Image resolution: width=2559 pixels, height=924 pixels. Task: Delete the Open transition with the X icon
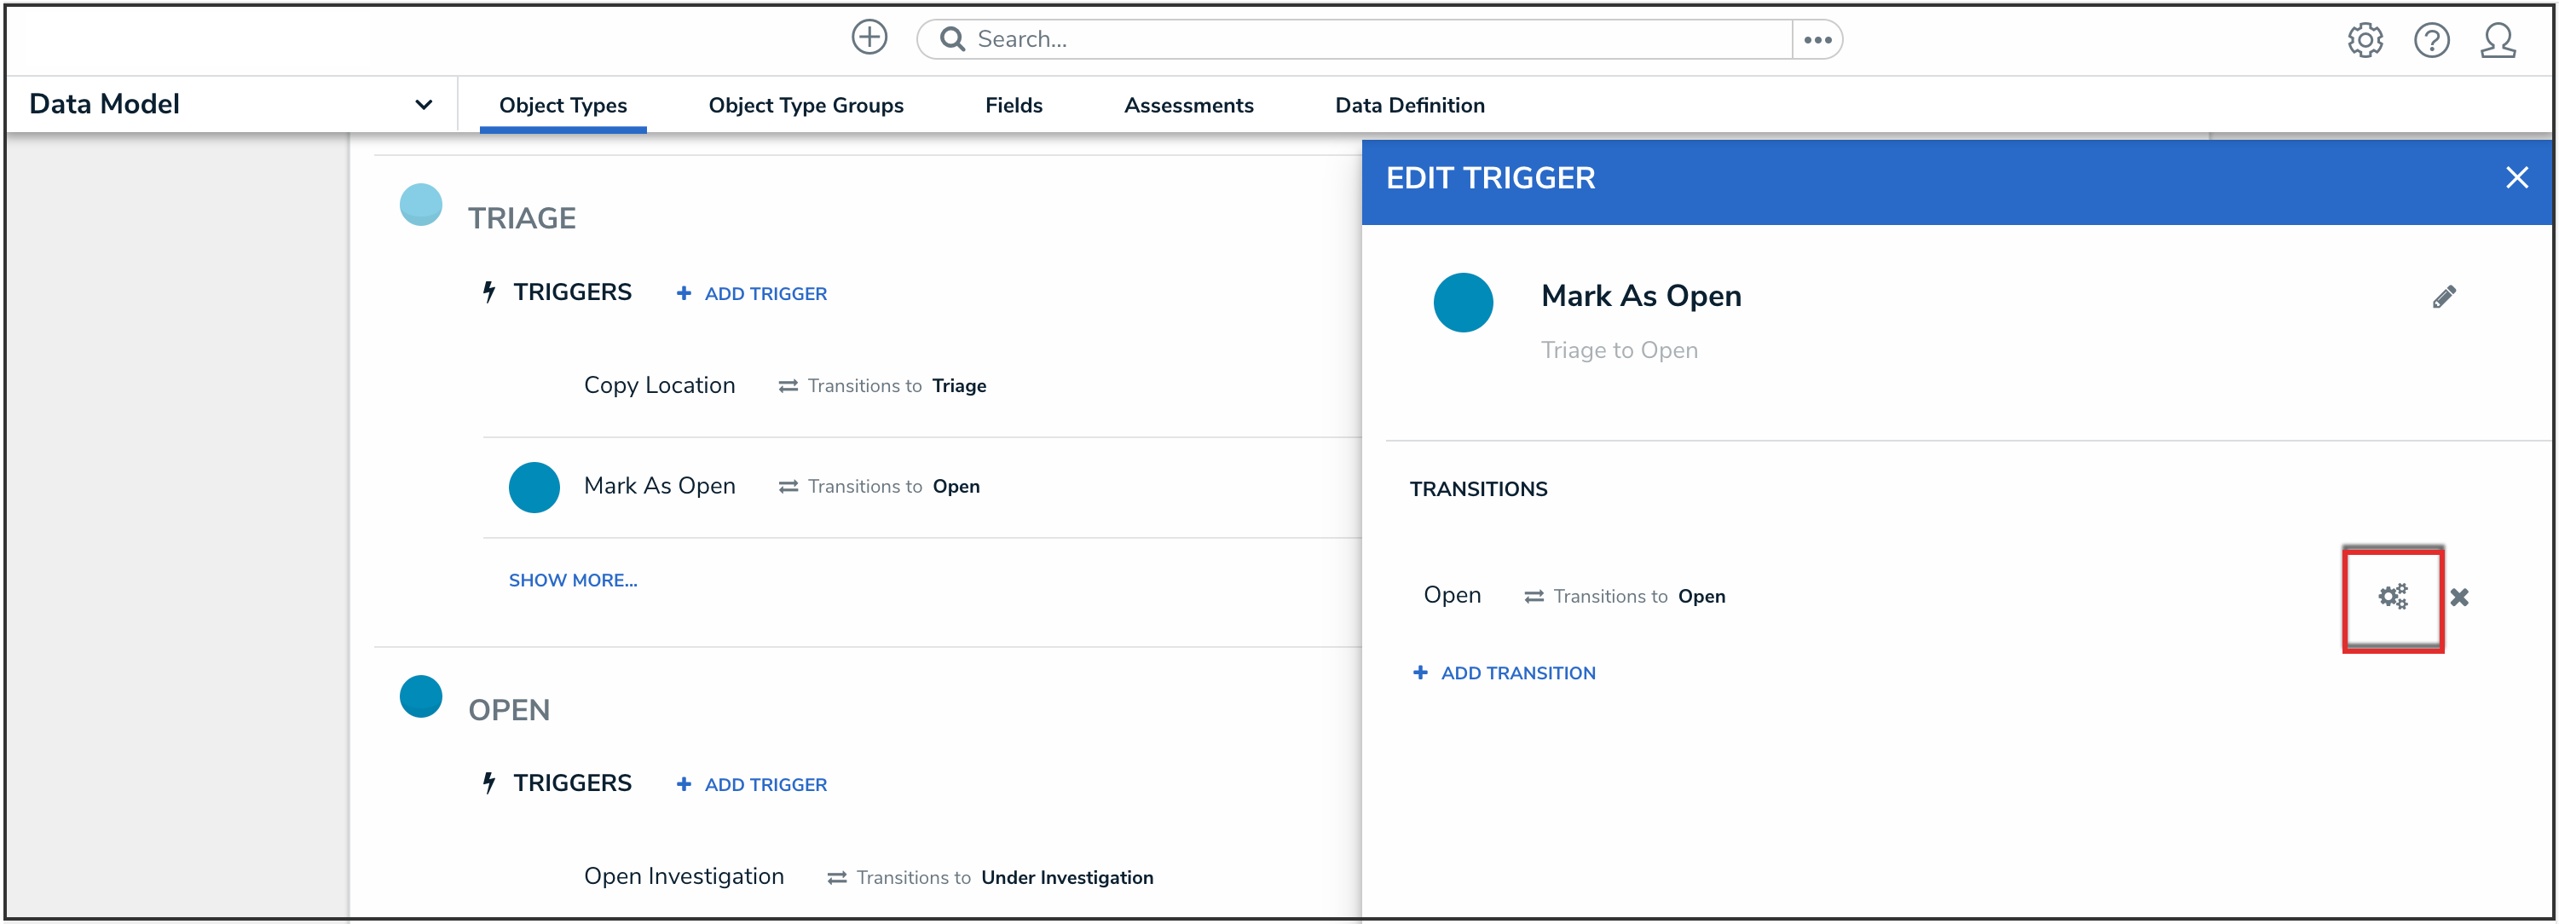[x=2458, y=598]
